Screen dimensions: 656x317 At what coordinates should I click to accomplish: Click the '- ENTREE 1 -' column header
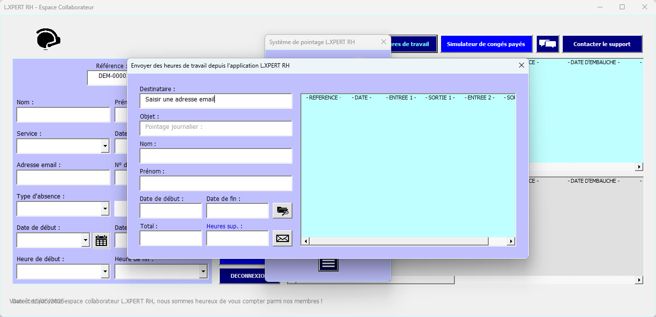[x=401, y=98]
